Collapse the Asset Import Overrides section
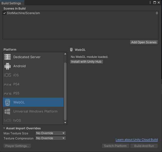This screenshot has height=152, width=162. pyautogui.click(x=4, y=128)
